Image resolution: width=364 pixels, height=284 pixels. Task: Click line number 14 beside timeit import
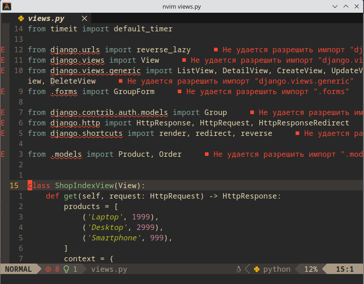(x=19, y=29)
